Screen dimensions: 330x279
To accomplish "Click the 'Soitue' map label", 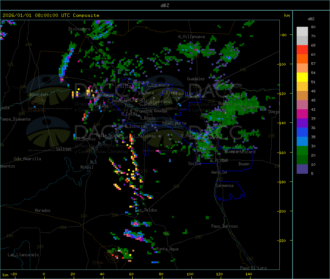I will pos(195,164).
